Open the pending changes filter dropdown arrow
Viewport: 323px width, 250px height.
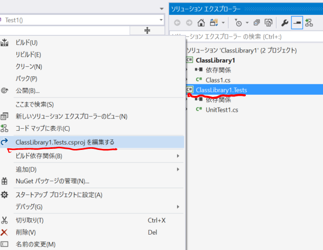(x=247, y=23)
